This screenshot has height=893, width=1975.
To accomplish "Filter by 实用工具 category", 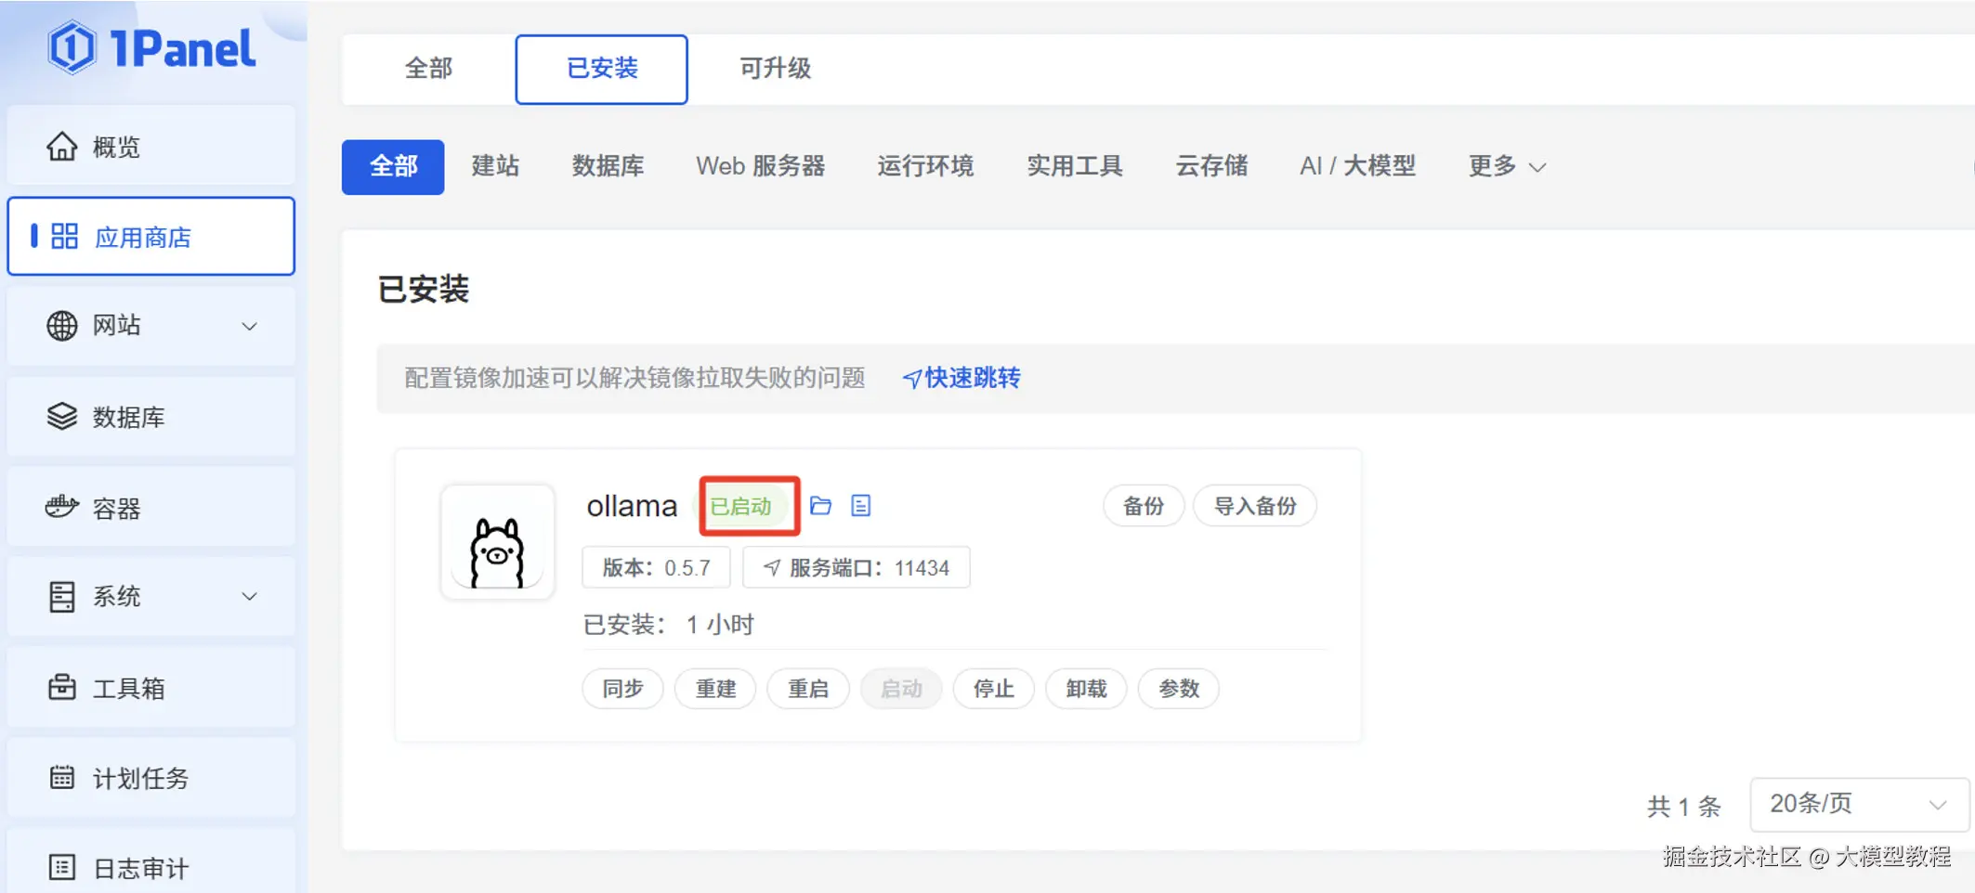I will 1075,166.
